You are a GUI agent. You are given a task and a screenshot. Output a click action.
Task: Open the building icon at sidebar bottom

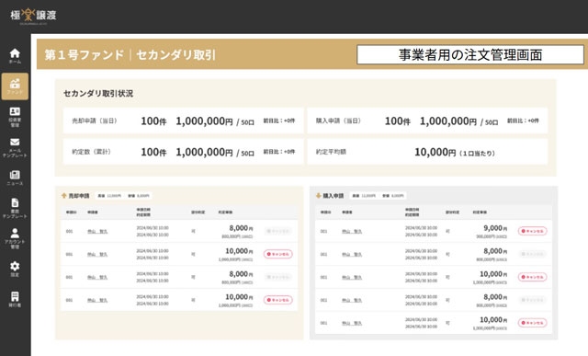pyautogui.click(x=15, y=299)
